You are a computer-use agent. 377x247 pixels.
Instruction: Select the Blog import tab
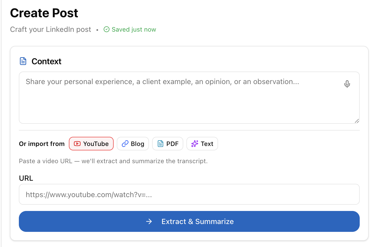[x=133, y=144]
